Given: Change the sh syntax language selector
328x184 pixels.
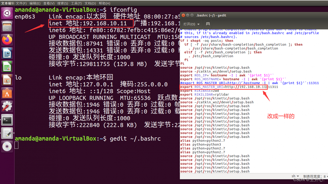Looking at the screenshot, I should click(295, 176).
